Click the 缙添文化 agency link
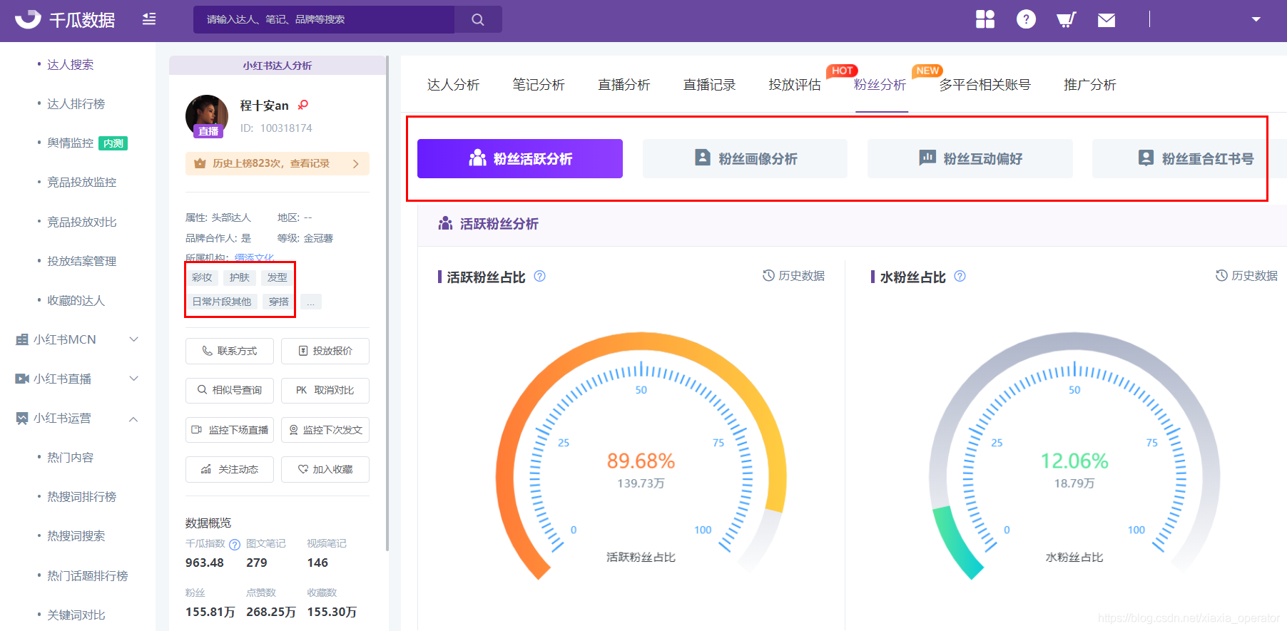1287x631 pixels. coord(254,257)
